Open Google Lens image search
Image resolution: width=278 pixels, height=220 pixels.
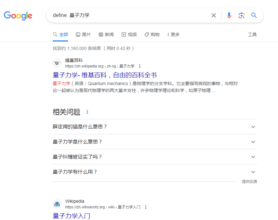click(x=241, y=15)
